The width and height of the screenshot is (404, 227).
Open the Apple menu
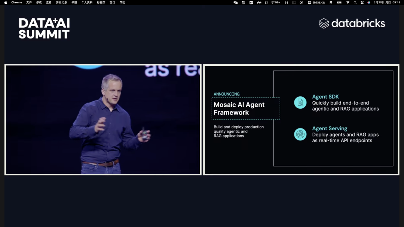6,2
